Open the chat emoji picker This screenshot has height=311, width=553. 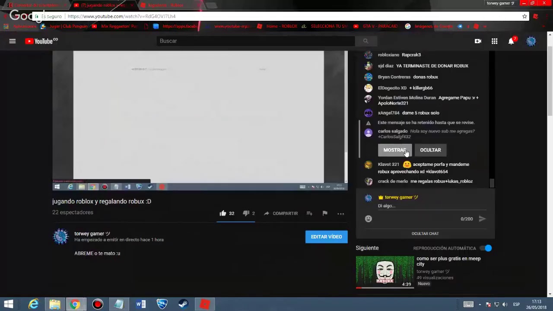click(368, 219)
